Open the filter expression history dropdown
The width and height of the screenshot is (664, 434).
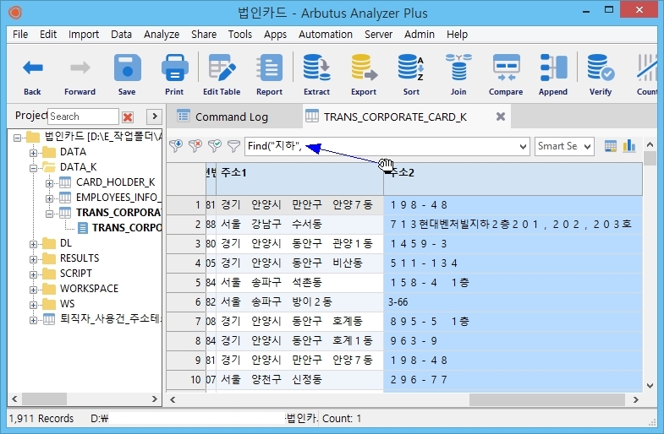coord(523,147)
